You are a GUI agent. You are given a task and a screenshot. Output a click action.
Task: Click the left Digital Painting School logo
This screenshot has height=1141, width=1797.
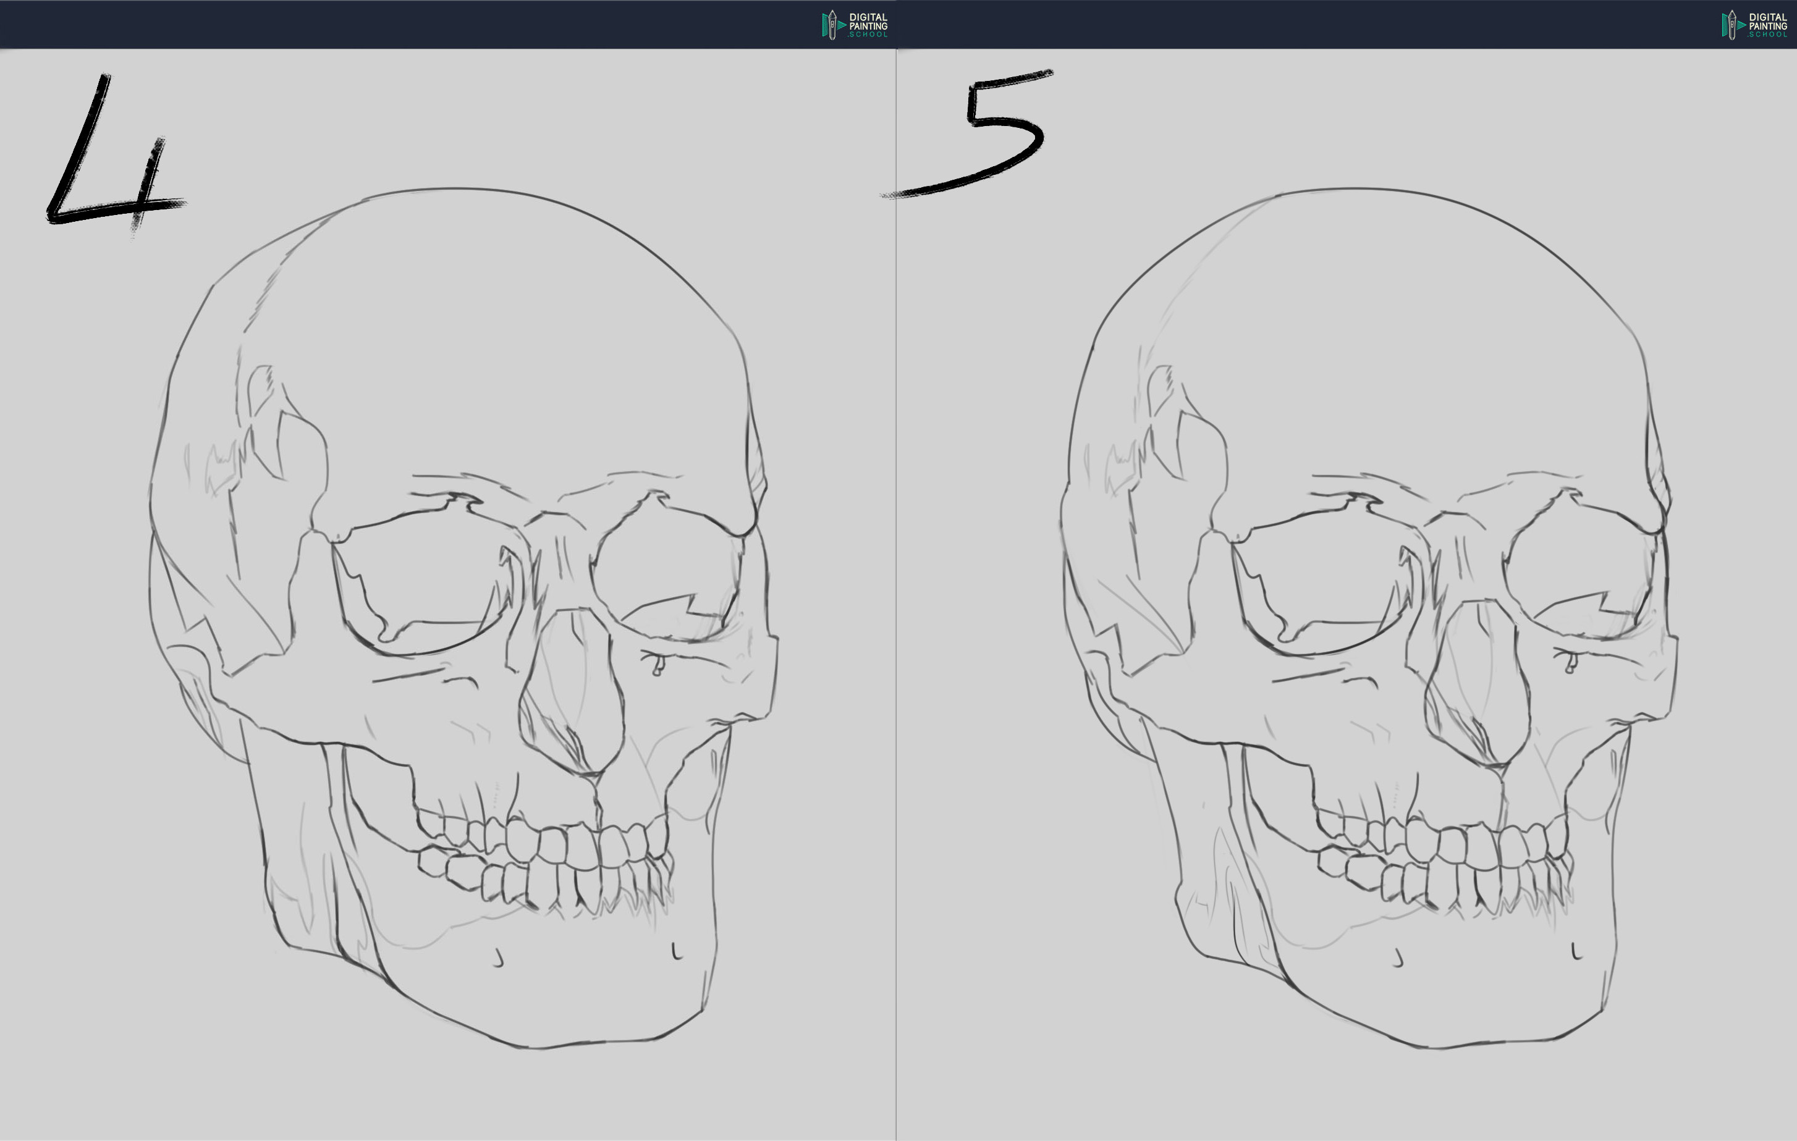(855, 25)
